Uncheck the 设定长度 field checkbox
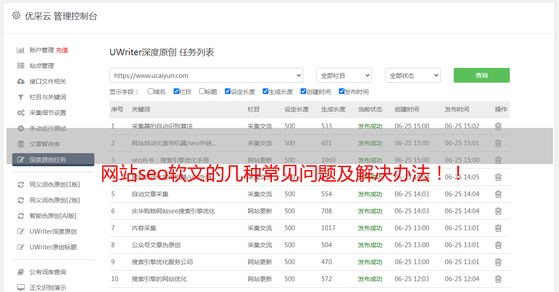This screenshot has height=292, width=559. click(x=228, y=91)
